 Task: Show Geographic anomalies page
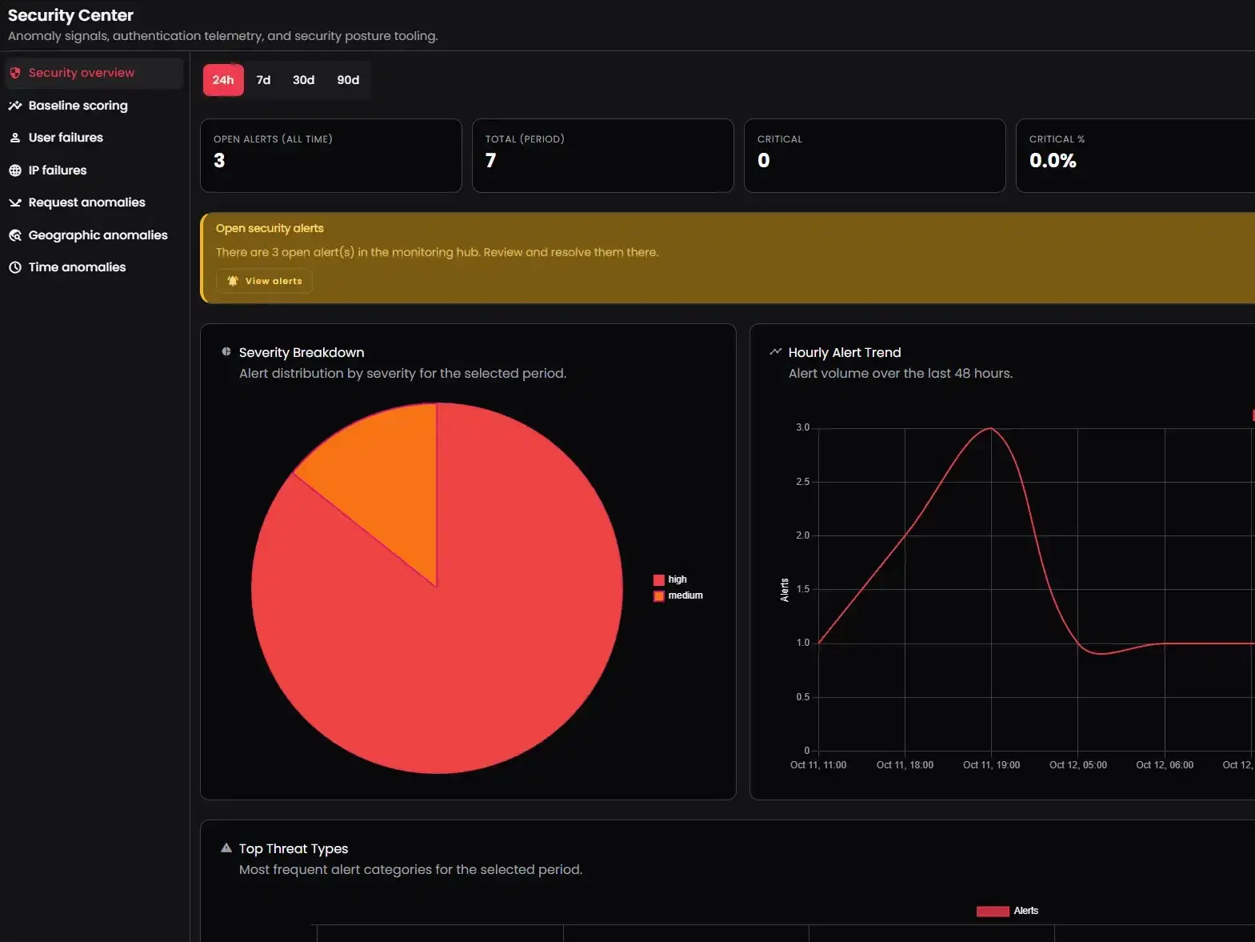click(94, 235)
